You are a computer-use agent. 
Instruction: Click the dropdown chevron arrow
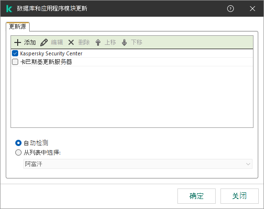click(248, 164)
